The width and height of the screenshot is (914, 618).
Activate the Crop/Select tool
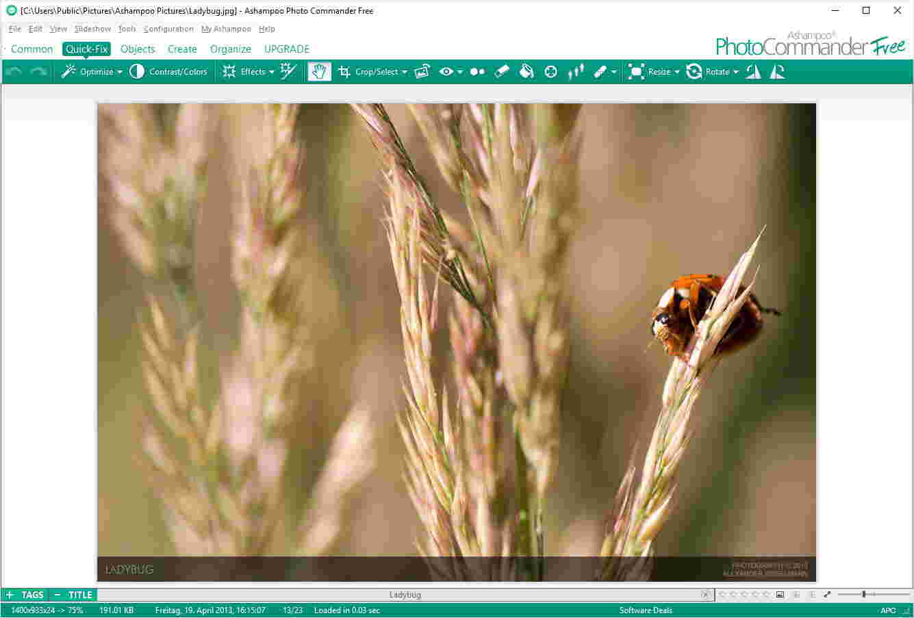372,71
